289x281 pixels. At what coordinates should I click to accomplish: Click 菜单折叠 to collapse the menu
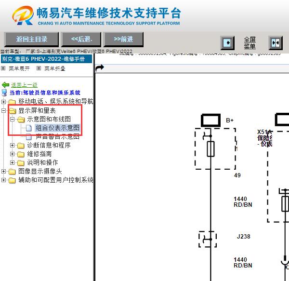tap(55, 68)
